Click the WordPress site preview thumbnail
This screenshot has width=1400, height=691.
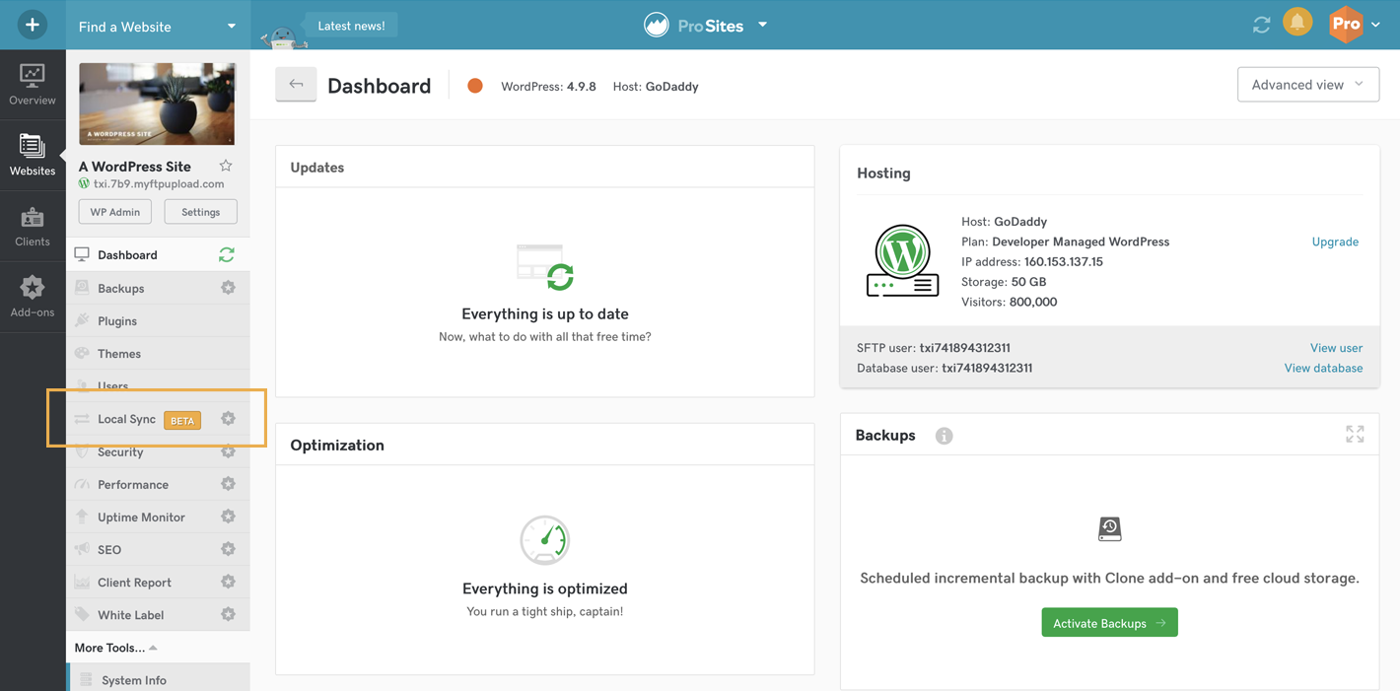[x=157, y=104]
